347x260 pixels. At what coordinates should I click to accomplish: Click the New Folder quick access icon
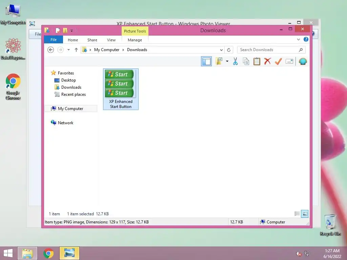click(x=65, y=30)
